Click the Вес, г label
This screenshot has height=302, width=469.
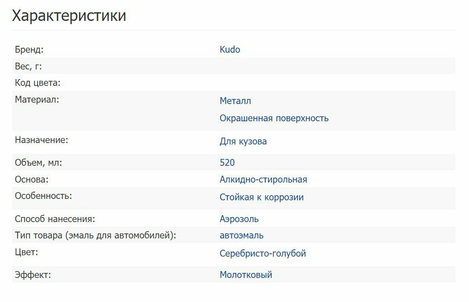28,66
